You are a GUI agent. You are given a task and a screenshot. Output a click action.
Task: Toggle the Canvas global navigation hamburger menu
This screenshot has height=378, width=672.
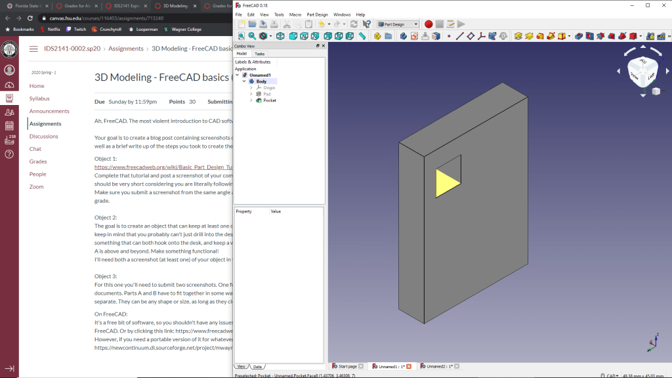[x=33, y=49]
